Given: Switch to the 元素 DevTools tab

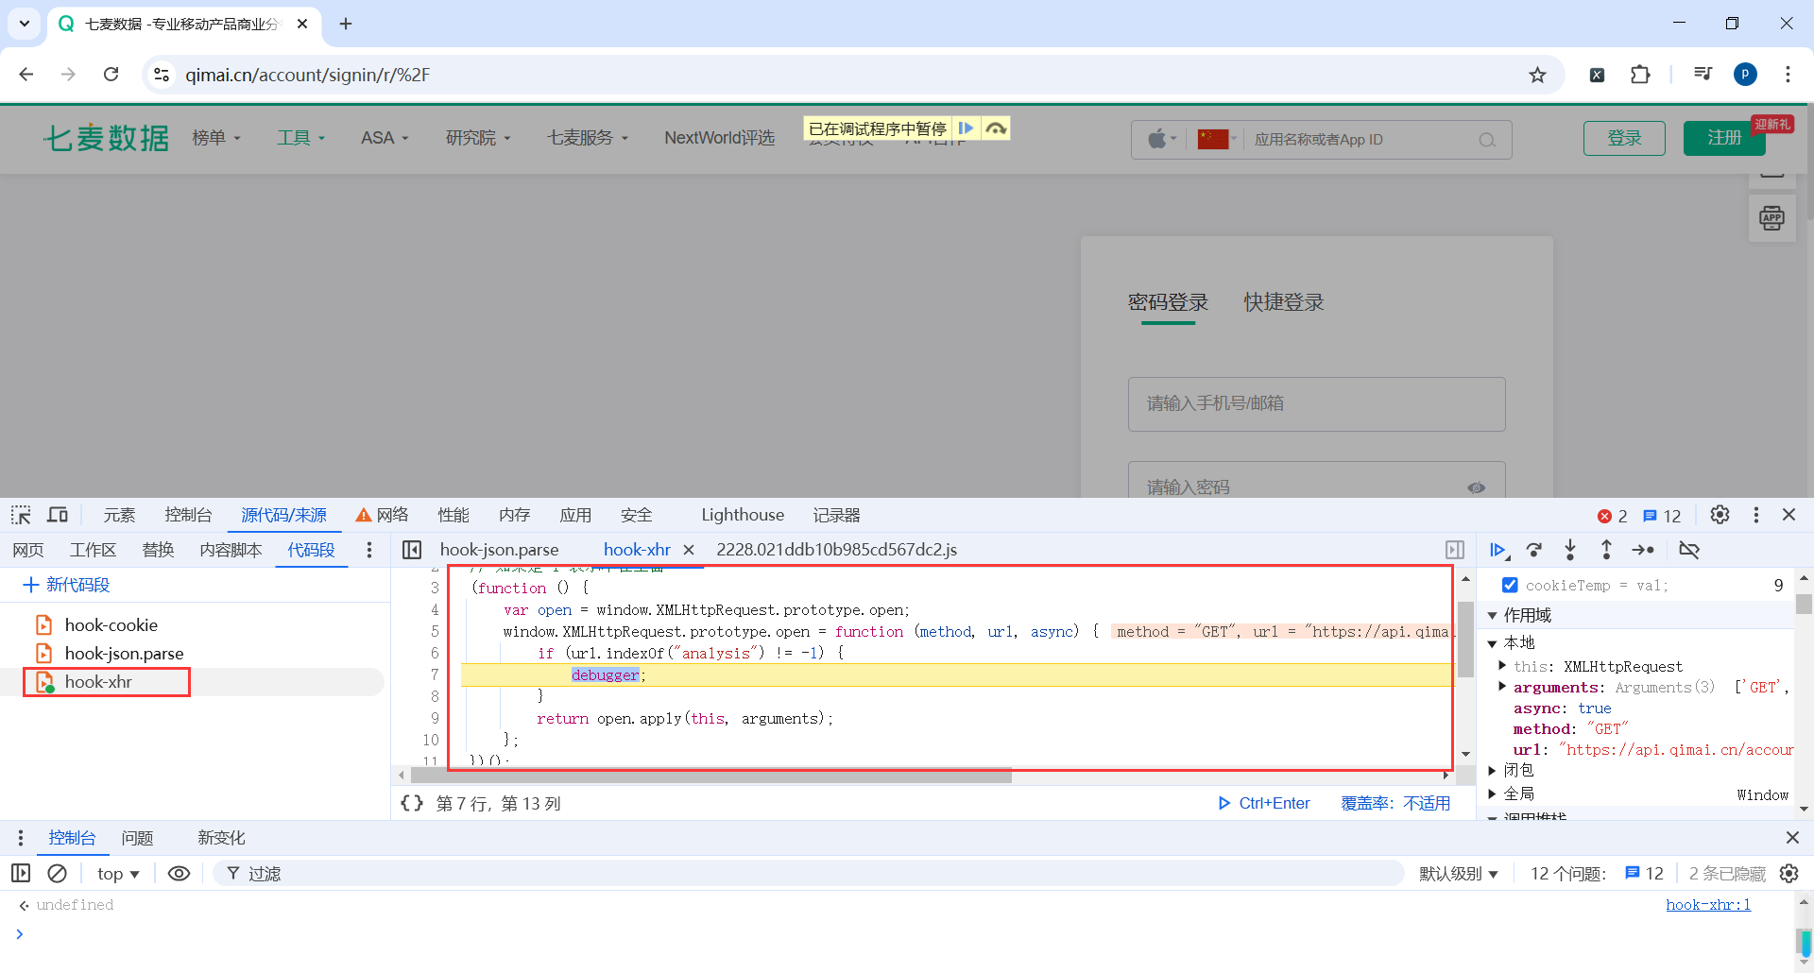Looking at the screenshot, I should point(119,515).
